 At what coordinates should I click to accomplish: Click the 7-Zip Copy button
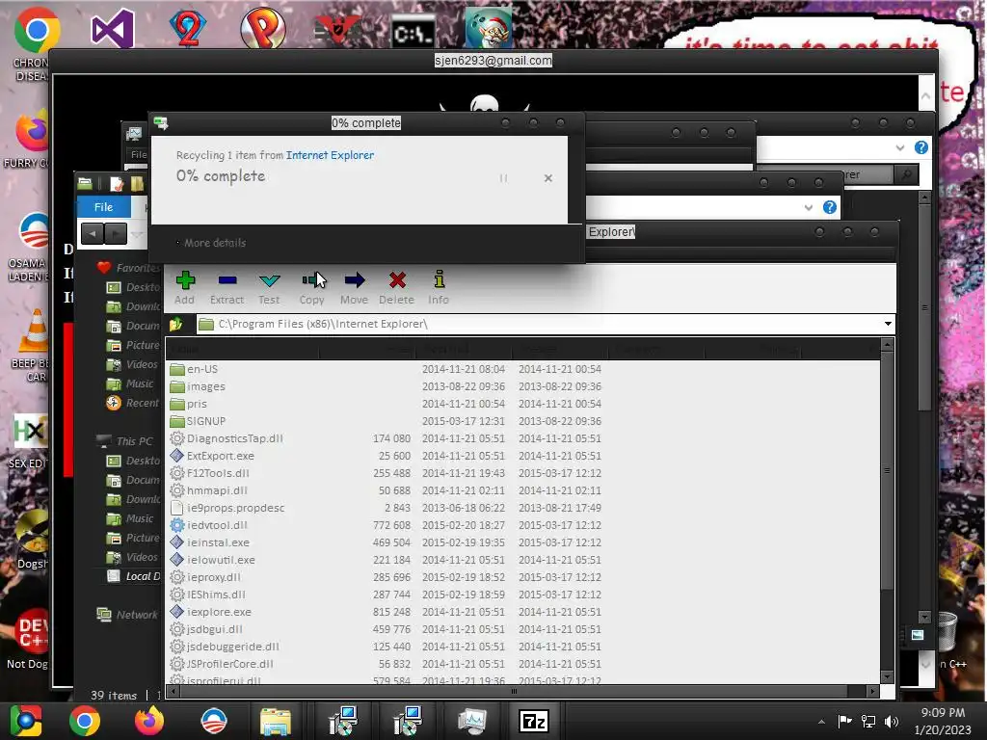312,287
